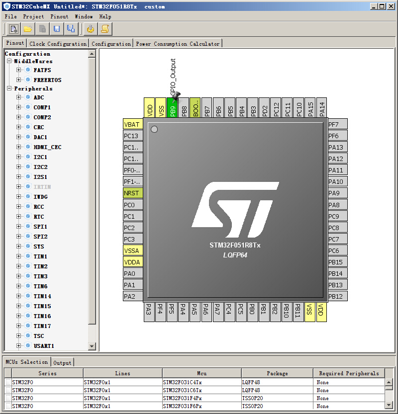
Task: Open the File menu
Action: tap(11, 16)
